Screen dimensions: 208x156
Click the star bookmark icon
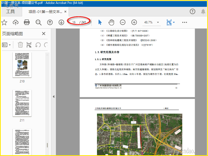(4, 22)
